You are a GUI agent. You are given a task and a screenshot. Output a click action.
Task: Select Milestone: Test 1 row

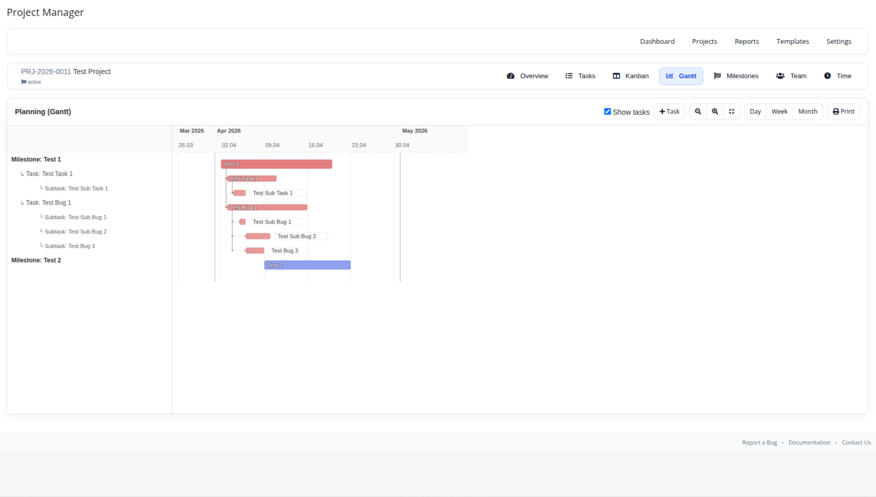(36, 159)
